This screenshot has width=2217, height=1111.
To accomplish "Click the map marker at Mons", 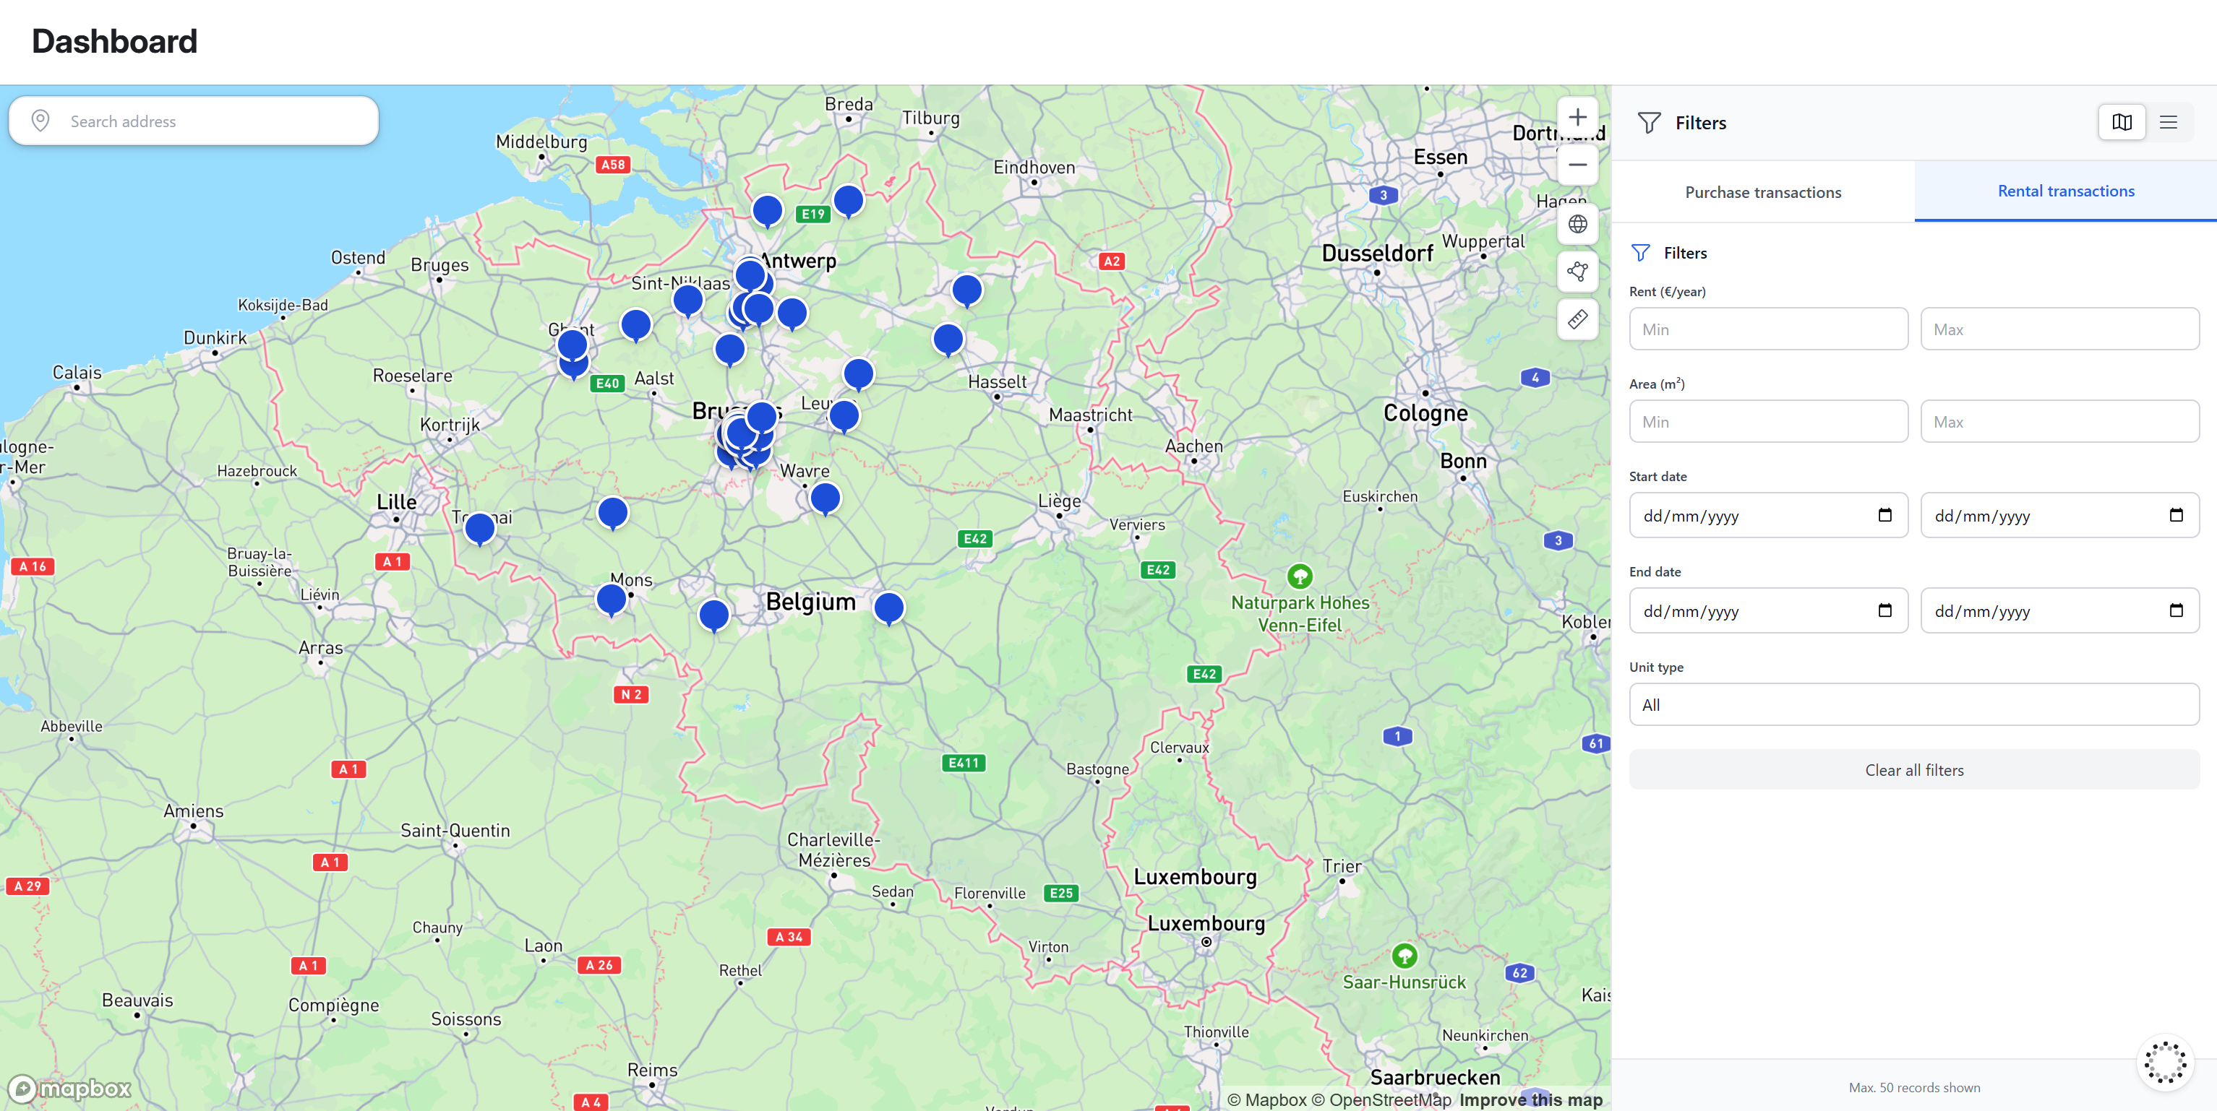I will pos(611,600).
